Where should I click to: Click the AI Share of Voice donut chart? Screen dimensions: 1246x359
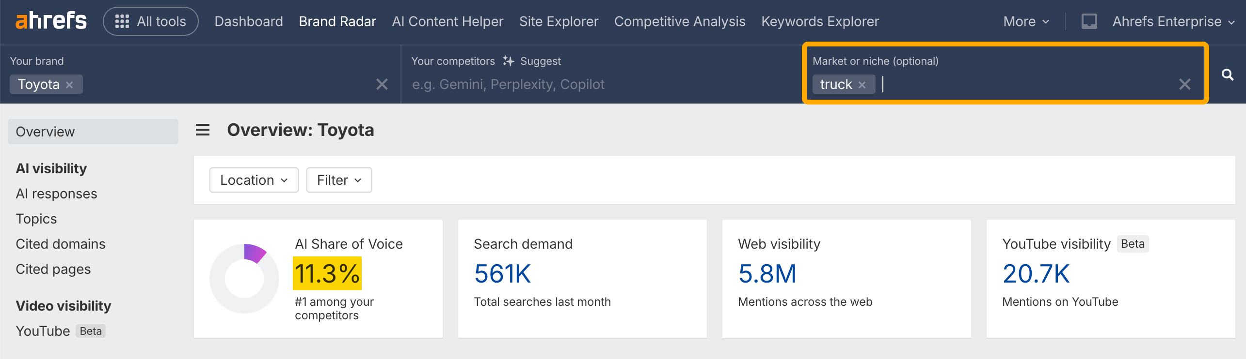pos(244,278)
